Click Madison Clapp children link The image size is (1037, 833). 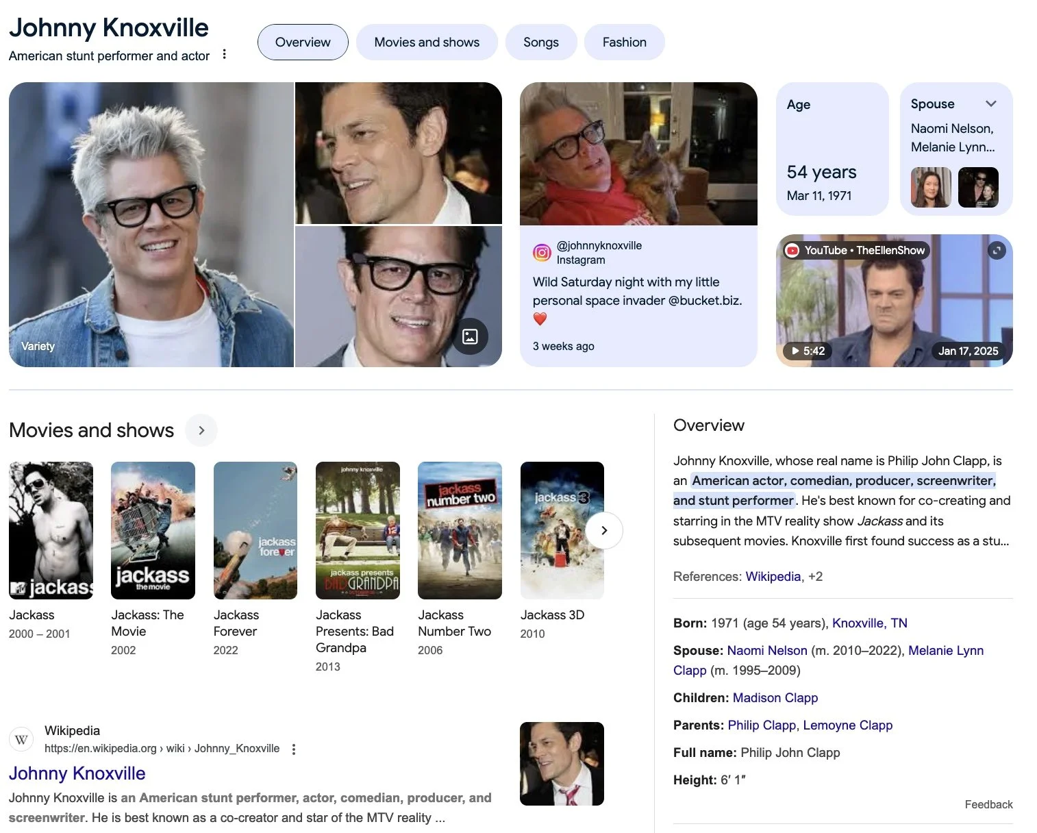(775, 697)
